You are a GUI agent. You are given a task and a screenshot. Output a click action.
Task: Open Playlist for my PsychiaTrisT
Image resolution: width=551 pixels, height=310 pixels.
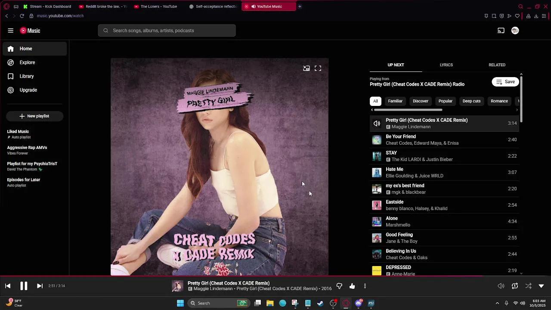pyautogui.click(x=34, y=166)
